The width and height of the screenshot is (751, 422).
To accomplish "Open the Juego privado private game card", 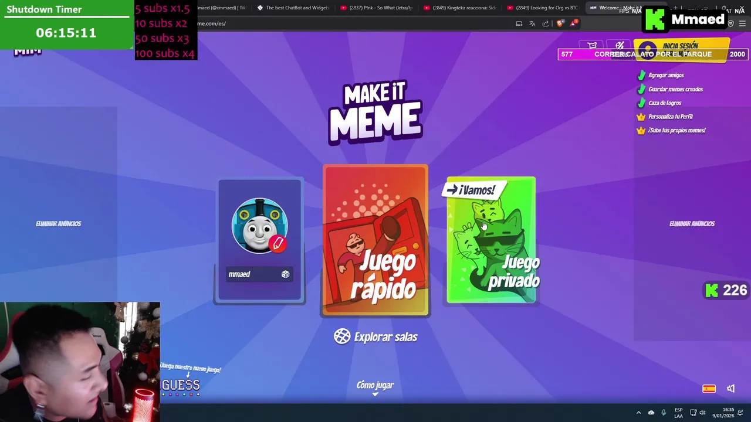I will pyautogui.click(x=491, y=240).
